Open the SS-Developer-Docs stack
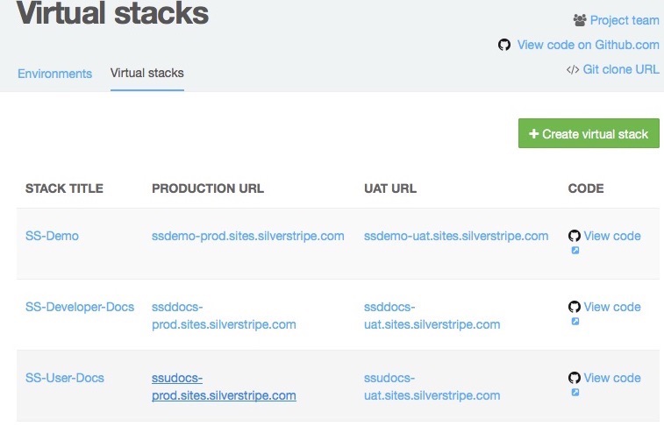Image resolution: width=664 pixels, height=426 pixels. 80,307
